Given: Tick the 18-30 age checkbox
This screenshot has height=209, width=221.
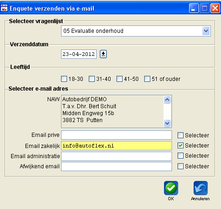Looking at the screenshot, I should [x=64, y=79].
